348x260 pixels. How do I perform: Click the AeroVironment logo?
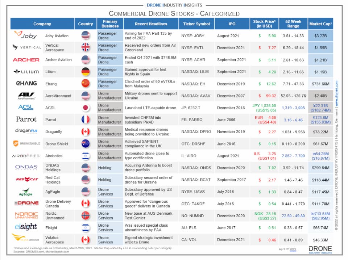click(26, 96)
